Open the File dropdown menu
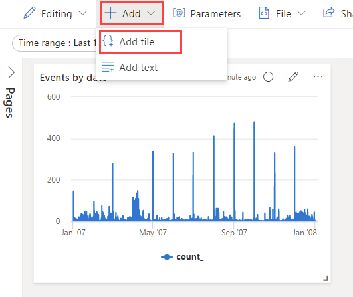 pos(283,13)
